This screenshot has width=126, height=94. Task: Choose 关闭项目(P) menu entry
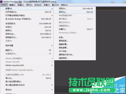[x=27, y=24]
